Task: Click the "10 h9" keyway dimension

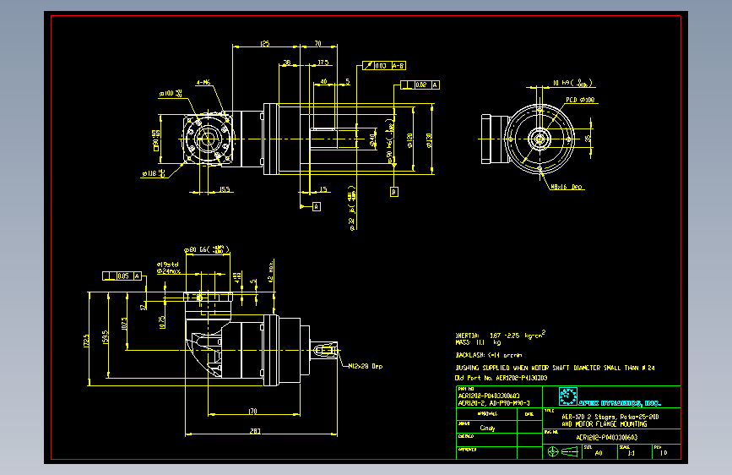Action: [572, 83]
